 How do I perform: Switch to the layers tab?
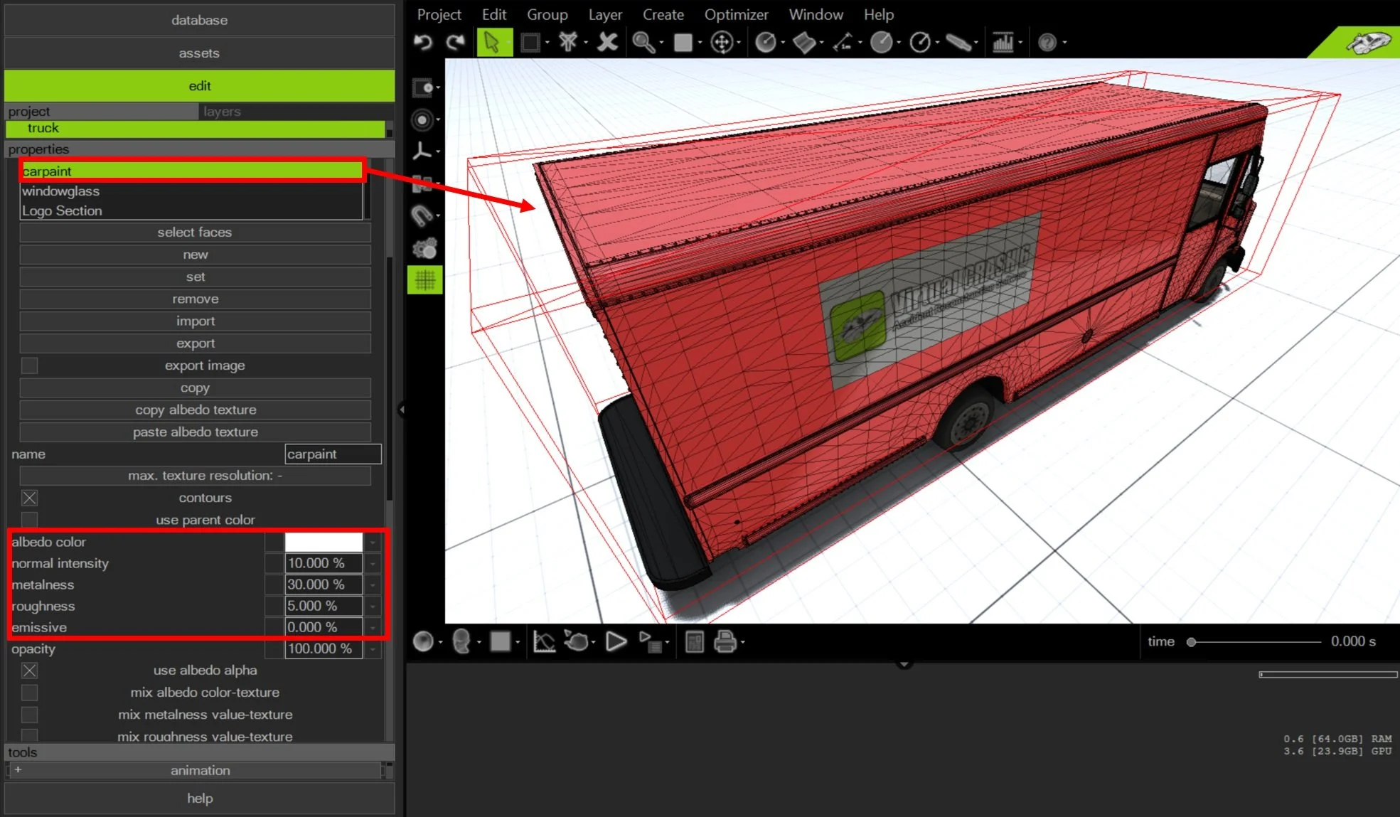pos(222,112)
